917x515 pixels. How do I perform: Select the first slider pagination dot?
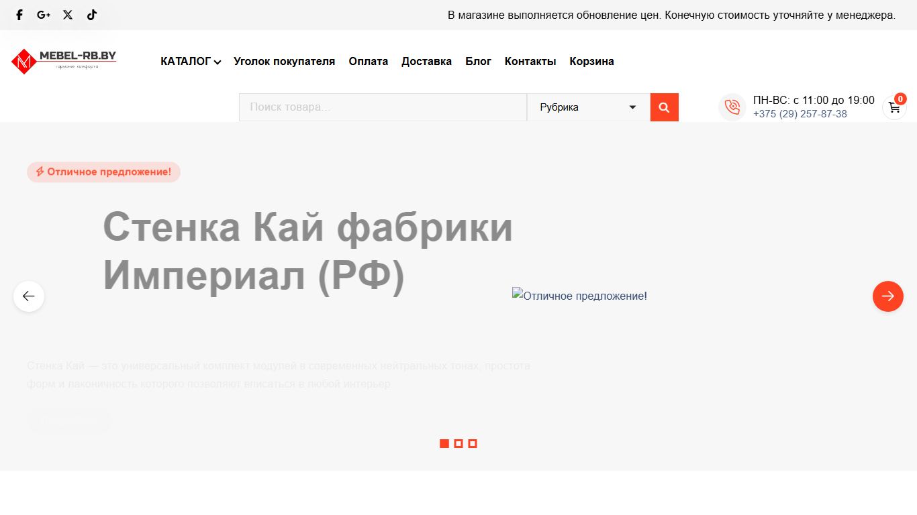click(x=444, y=444)
